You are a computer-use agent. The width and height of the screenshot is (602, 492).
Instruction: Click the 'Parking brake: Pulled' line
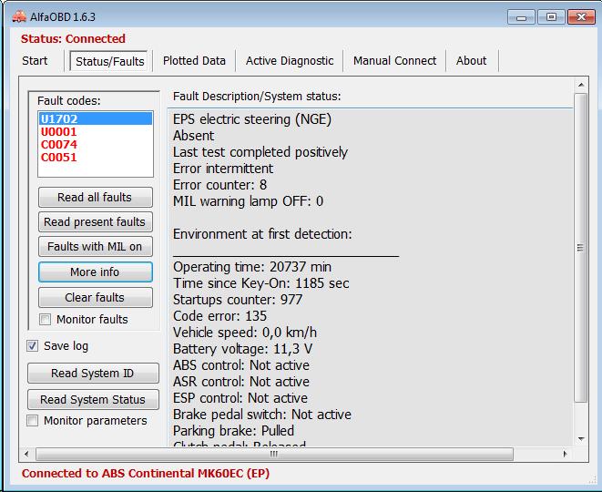[233, 431]
